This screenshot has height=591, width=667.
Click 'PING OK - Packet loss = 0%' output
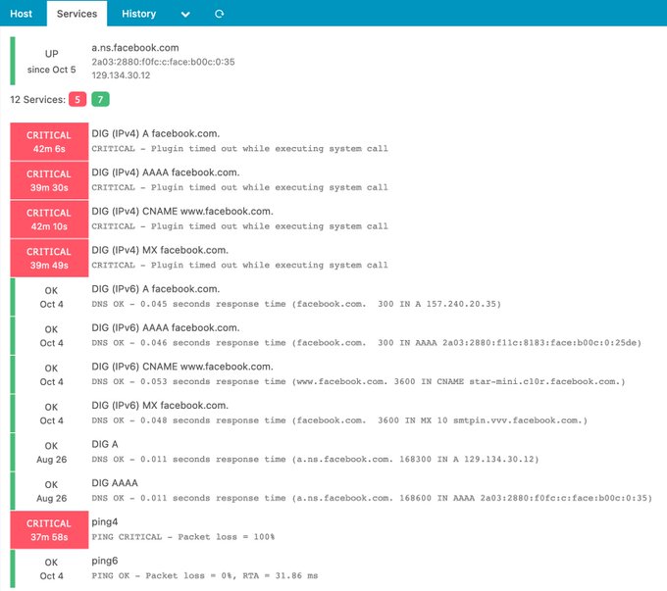[x=205, y=575]
